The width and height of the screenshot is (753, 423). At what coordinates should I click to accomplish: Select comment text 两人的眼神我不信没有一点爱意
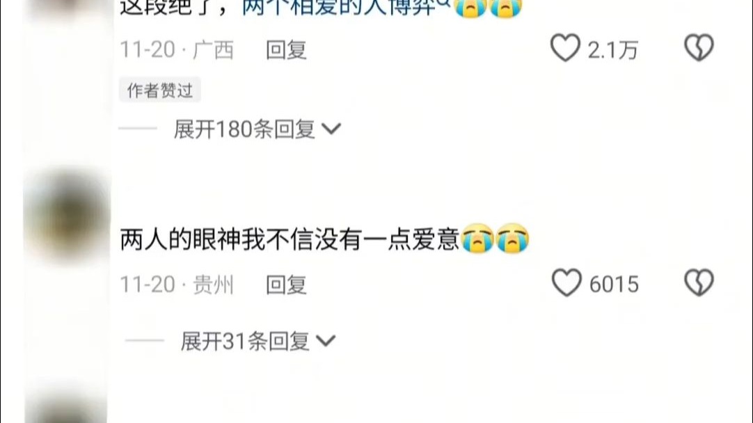coord(290,239)
